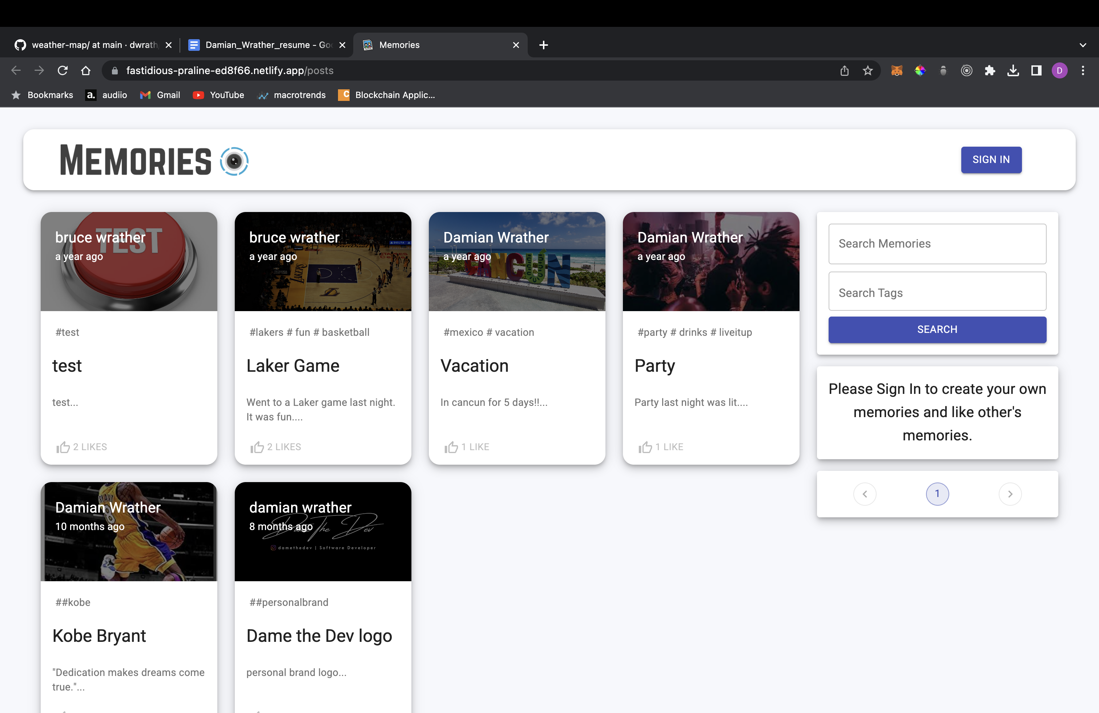The height and width of the screenshot is (713, 1099).
Task: Open the browser extensions puzzle icon
Action: coord(990,70)
